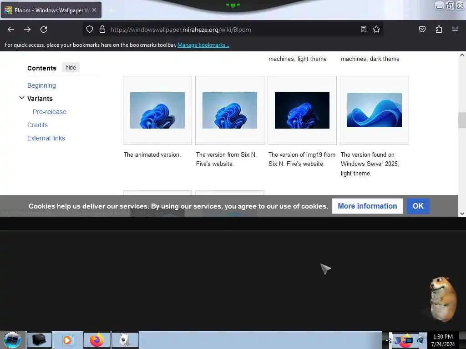This screenshot has width=466, height=349.
Task: Open the black box taskbar app
Action: click(39, 340)
